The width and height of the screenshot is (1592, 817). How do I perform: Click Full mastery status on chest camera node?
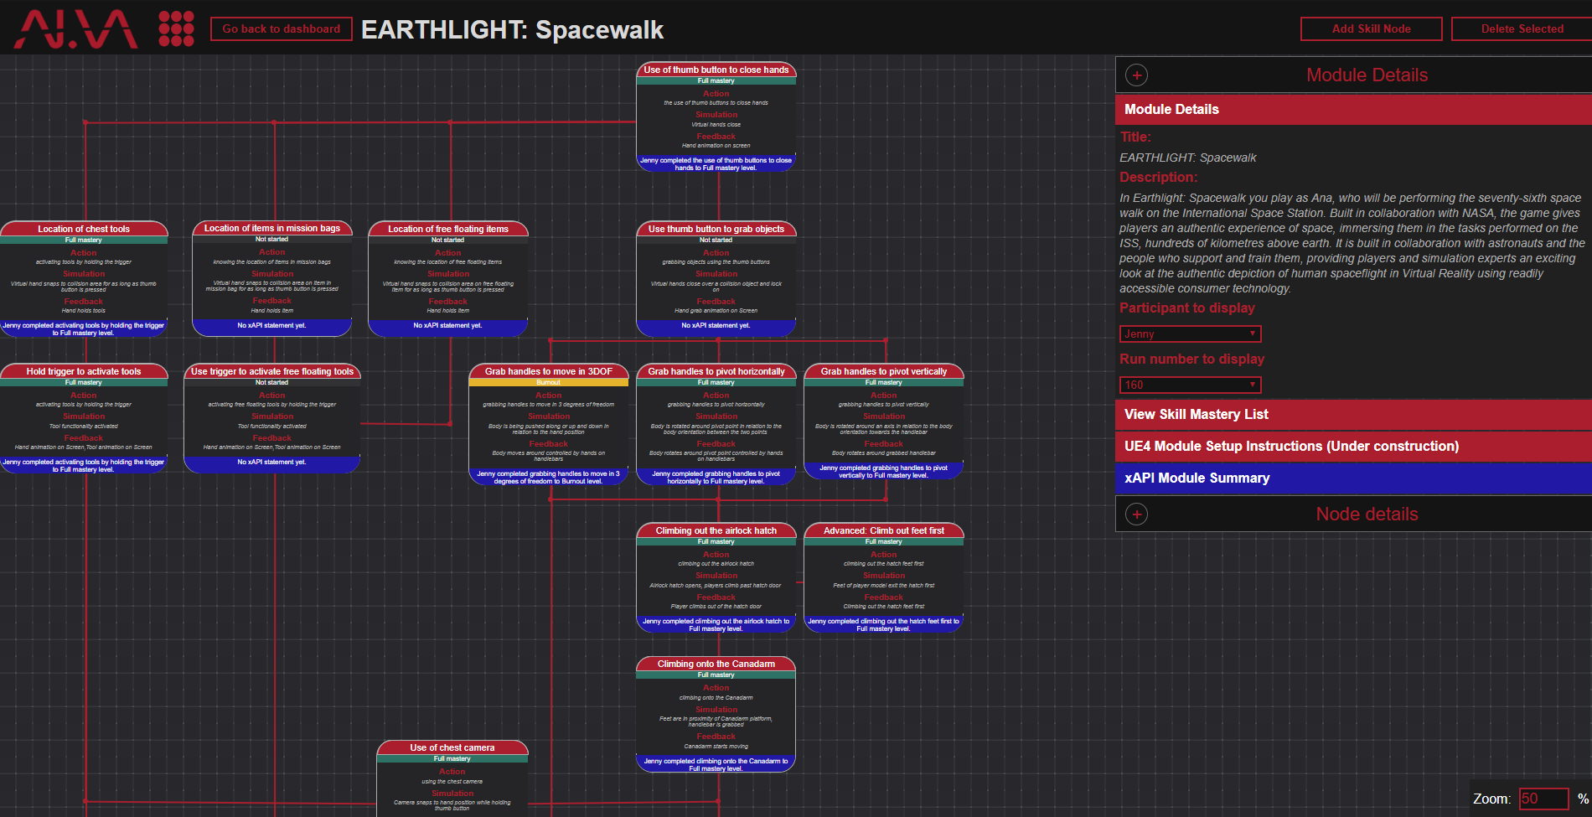tap(452, 758)
